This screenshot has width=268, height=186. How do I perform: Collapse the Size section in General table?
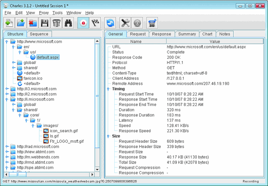pyautogui.click(x=108, y=136)
